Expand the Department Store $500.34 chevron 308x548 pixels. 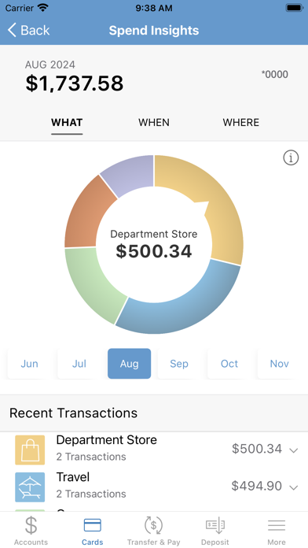[x=294, y=450]
